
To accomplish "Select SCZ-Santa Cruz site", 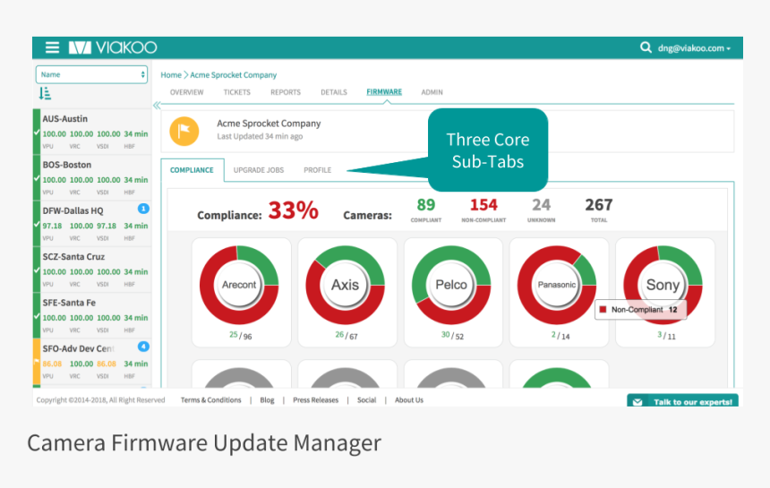I will coord(92,270).
